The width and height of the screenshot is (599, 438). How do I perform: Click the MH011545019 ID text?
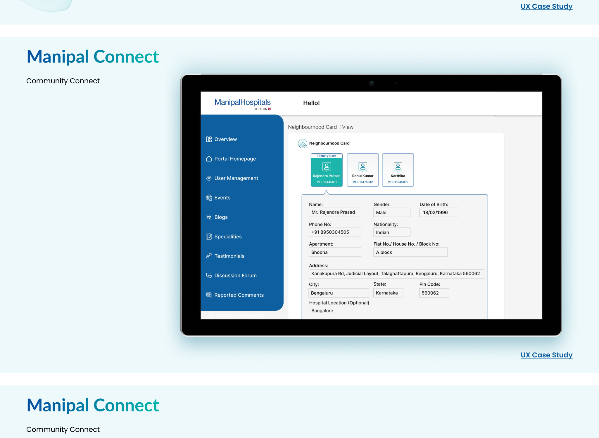coord(398,182)
